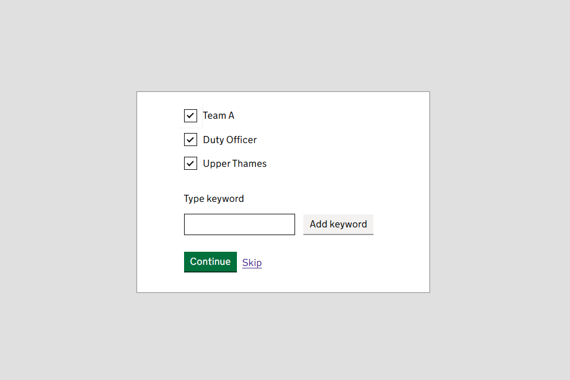Deselect the Duty Officer option
The height and width of the screenshot is (380, 570).
click(191, 140)
